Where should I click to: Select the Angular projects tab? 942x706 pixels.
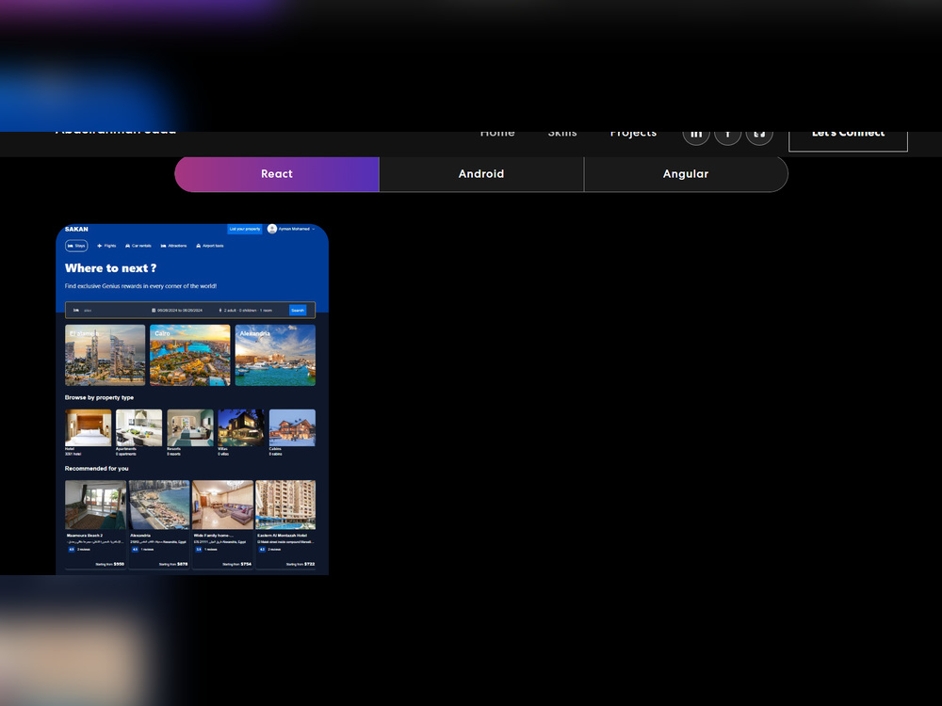tap(686, 174)
